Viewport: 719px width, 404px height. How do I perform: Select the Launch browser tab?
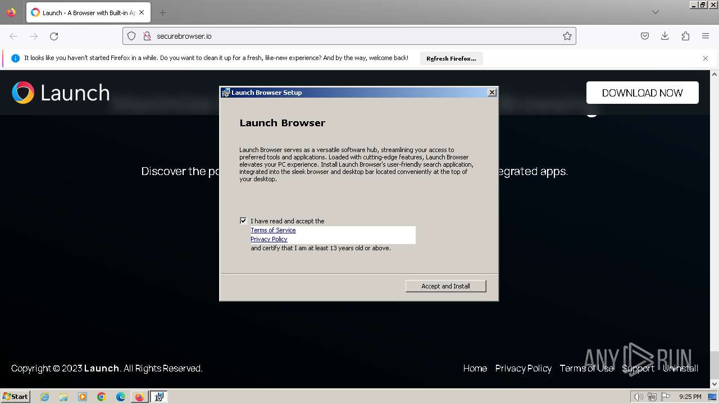[x=87, y=12]
